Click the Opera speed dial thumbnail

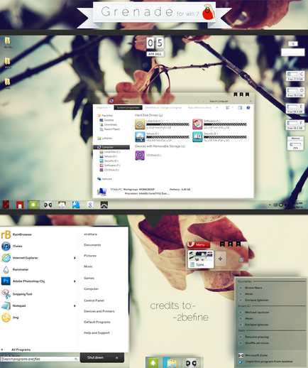tap(201, 259)
